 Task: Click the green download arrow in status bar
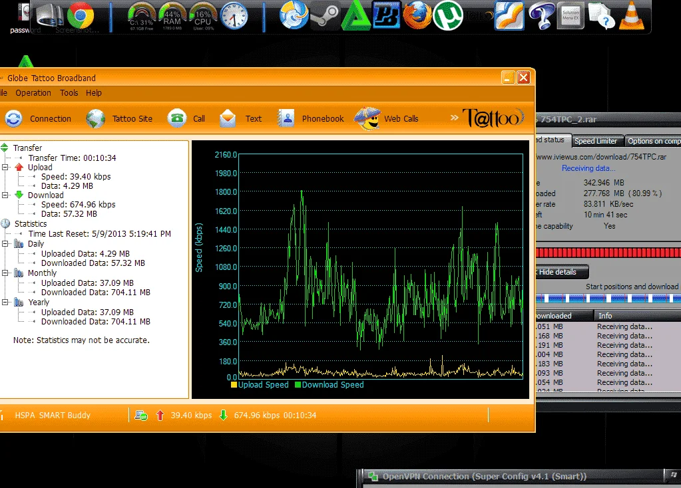223,415
